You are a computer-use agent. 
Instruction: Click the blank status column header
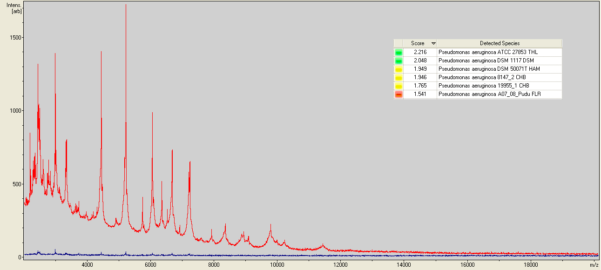click(398, 43)
